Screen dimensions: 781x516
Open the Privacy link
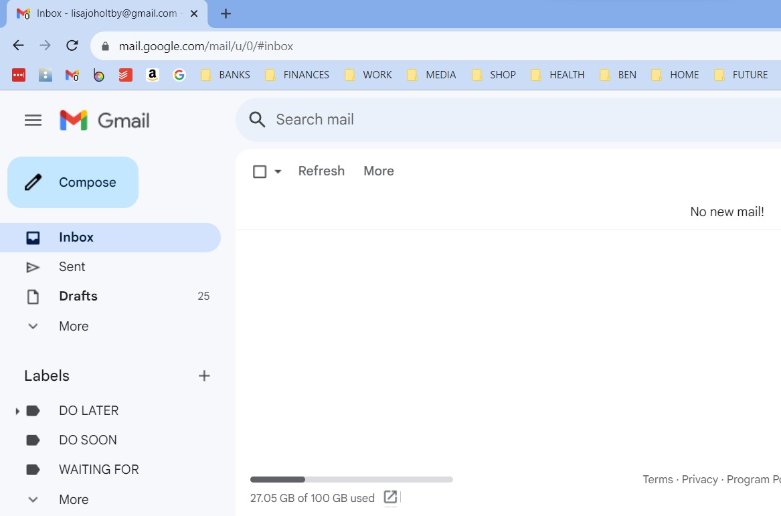pyautogui.click(x=699, y=480)
